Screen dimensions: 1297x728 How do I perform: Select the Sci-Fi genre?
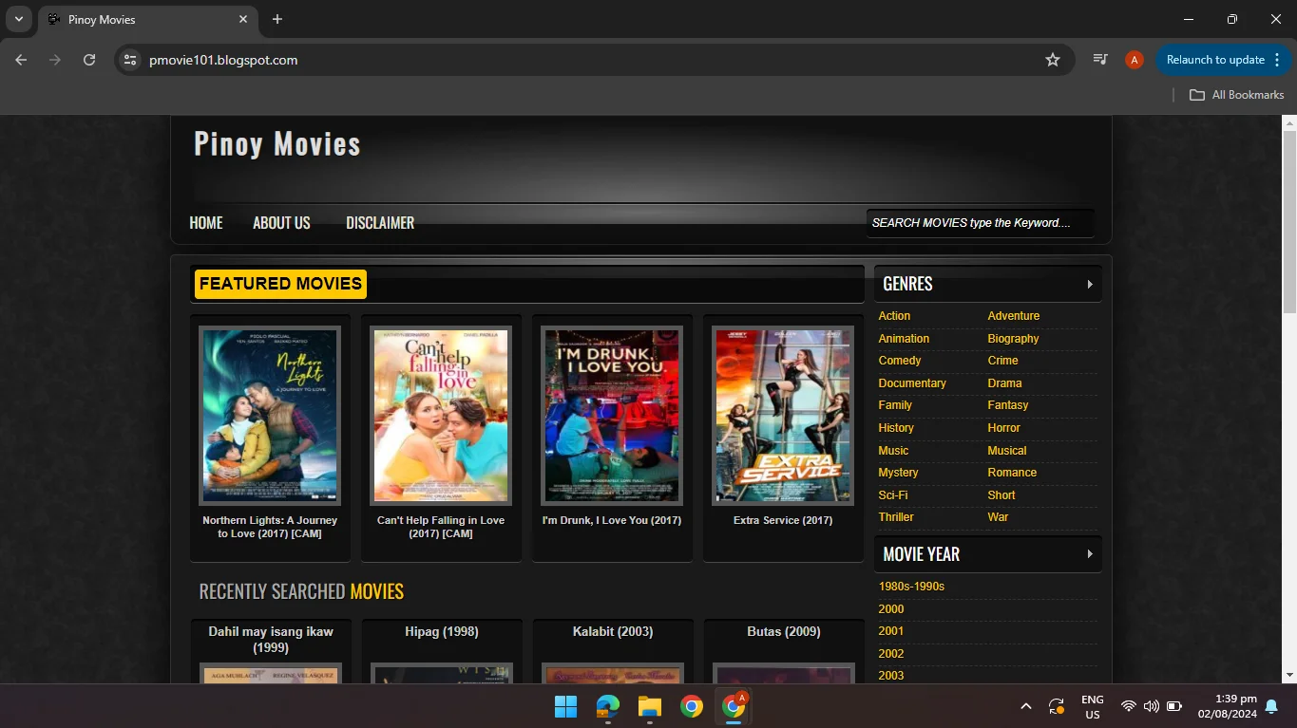coord(893,495)
